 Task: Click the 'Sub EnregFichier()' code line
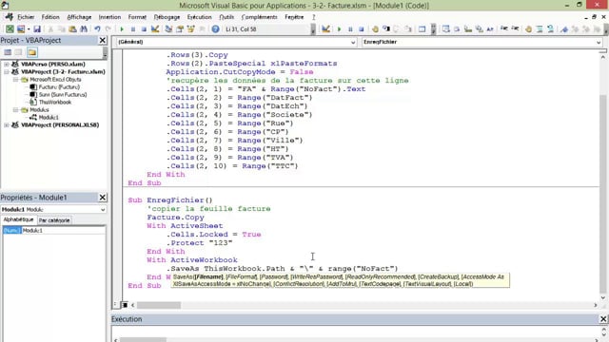(x=170, y=200)
